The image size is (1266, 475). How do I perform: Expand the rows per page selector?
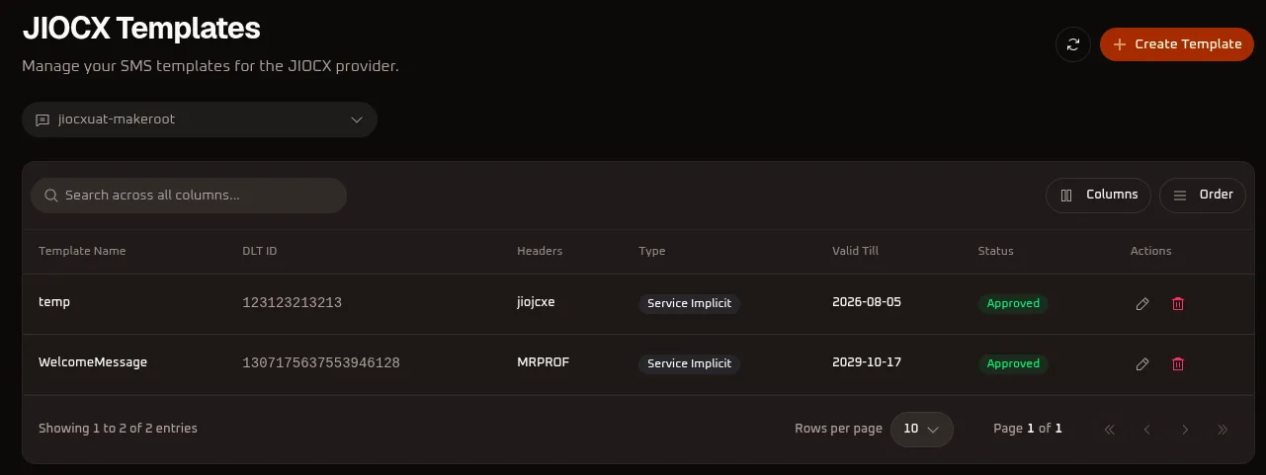click(x=922, y=429)
